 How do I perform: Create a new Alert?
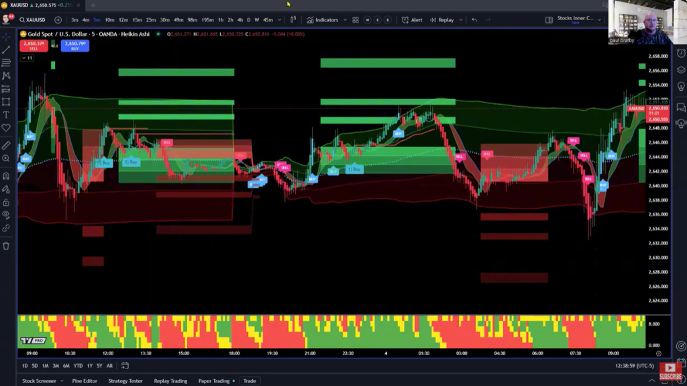coord(413,19)
